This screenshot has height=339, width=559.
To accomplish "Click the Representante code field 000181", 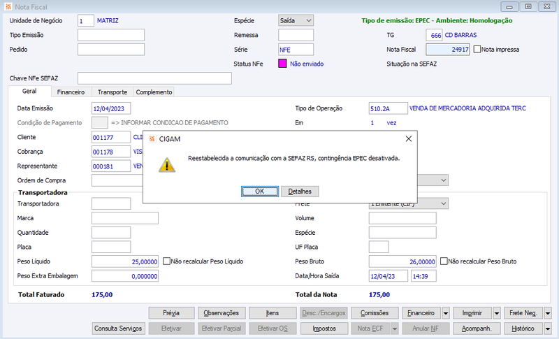I will (x=111, y=166).
